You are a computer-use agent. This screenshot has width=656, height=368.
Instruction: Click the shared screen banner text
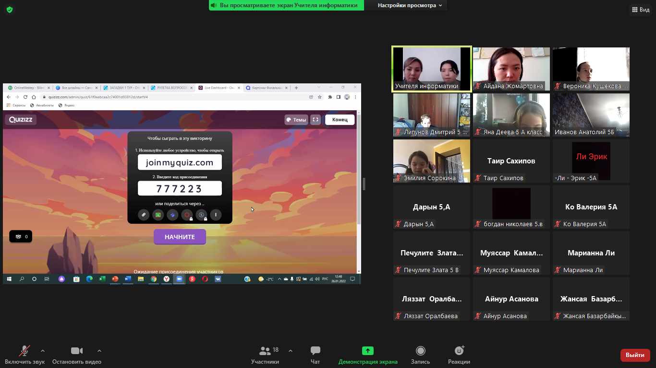click(289, 5)
